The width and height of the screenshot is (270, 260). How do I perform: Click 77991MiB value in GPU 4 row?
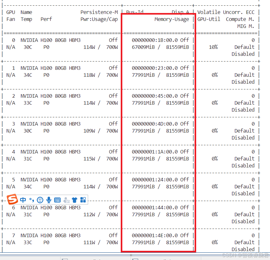click(x=143, y=159)
